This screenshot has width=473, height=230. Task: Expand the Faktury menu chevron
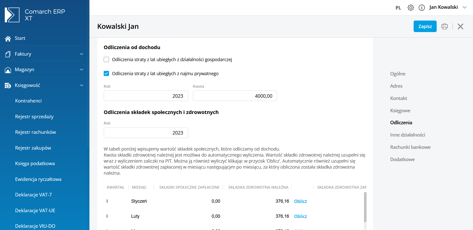coord(81,54)
